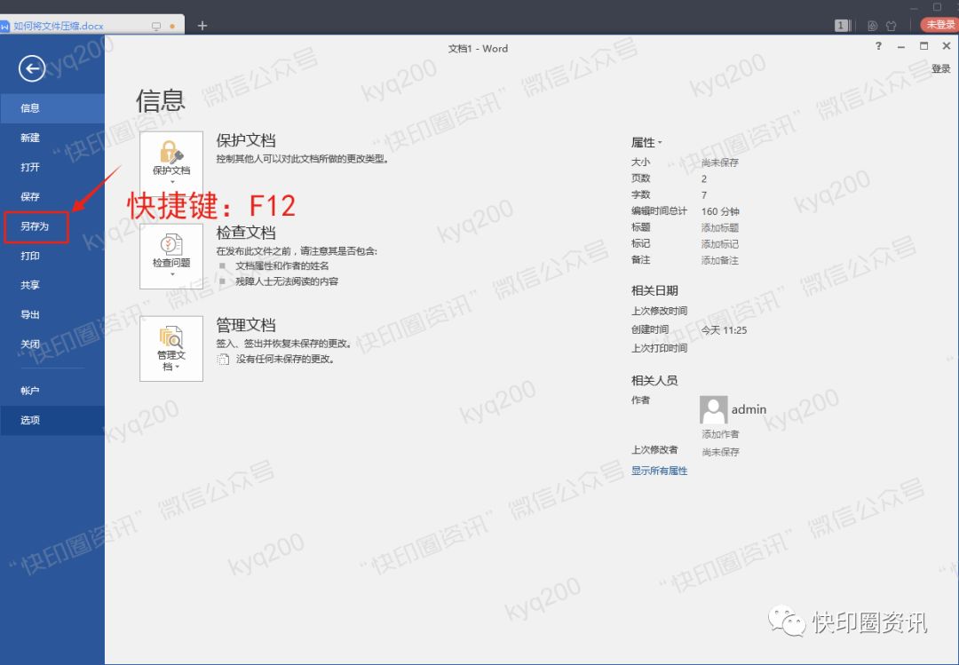
Task: Click the back arrow to leave backstage view
Action: tap(32, 68)
